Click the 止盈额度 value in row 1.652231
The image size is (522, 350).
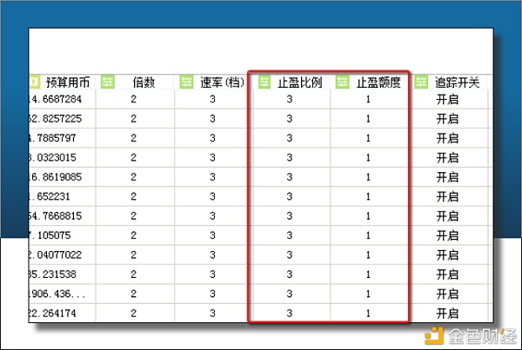[368, 196]
